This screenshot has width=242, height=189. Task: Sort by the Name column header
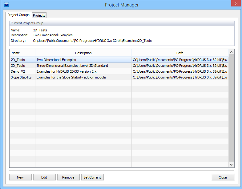click(x=22, y=53)
